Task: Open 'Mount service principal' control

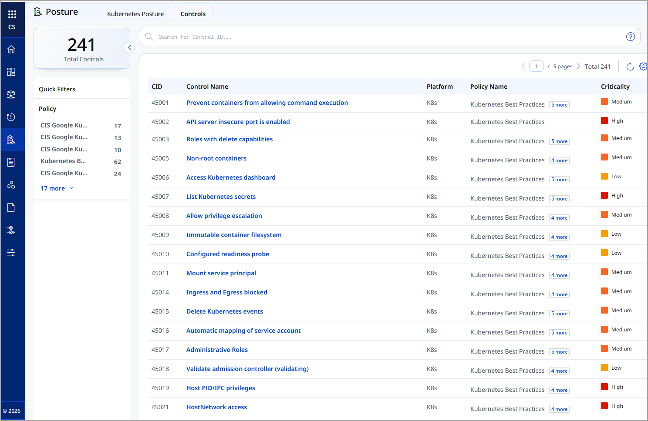Action: (221, 273)
